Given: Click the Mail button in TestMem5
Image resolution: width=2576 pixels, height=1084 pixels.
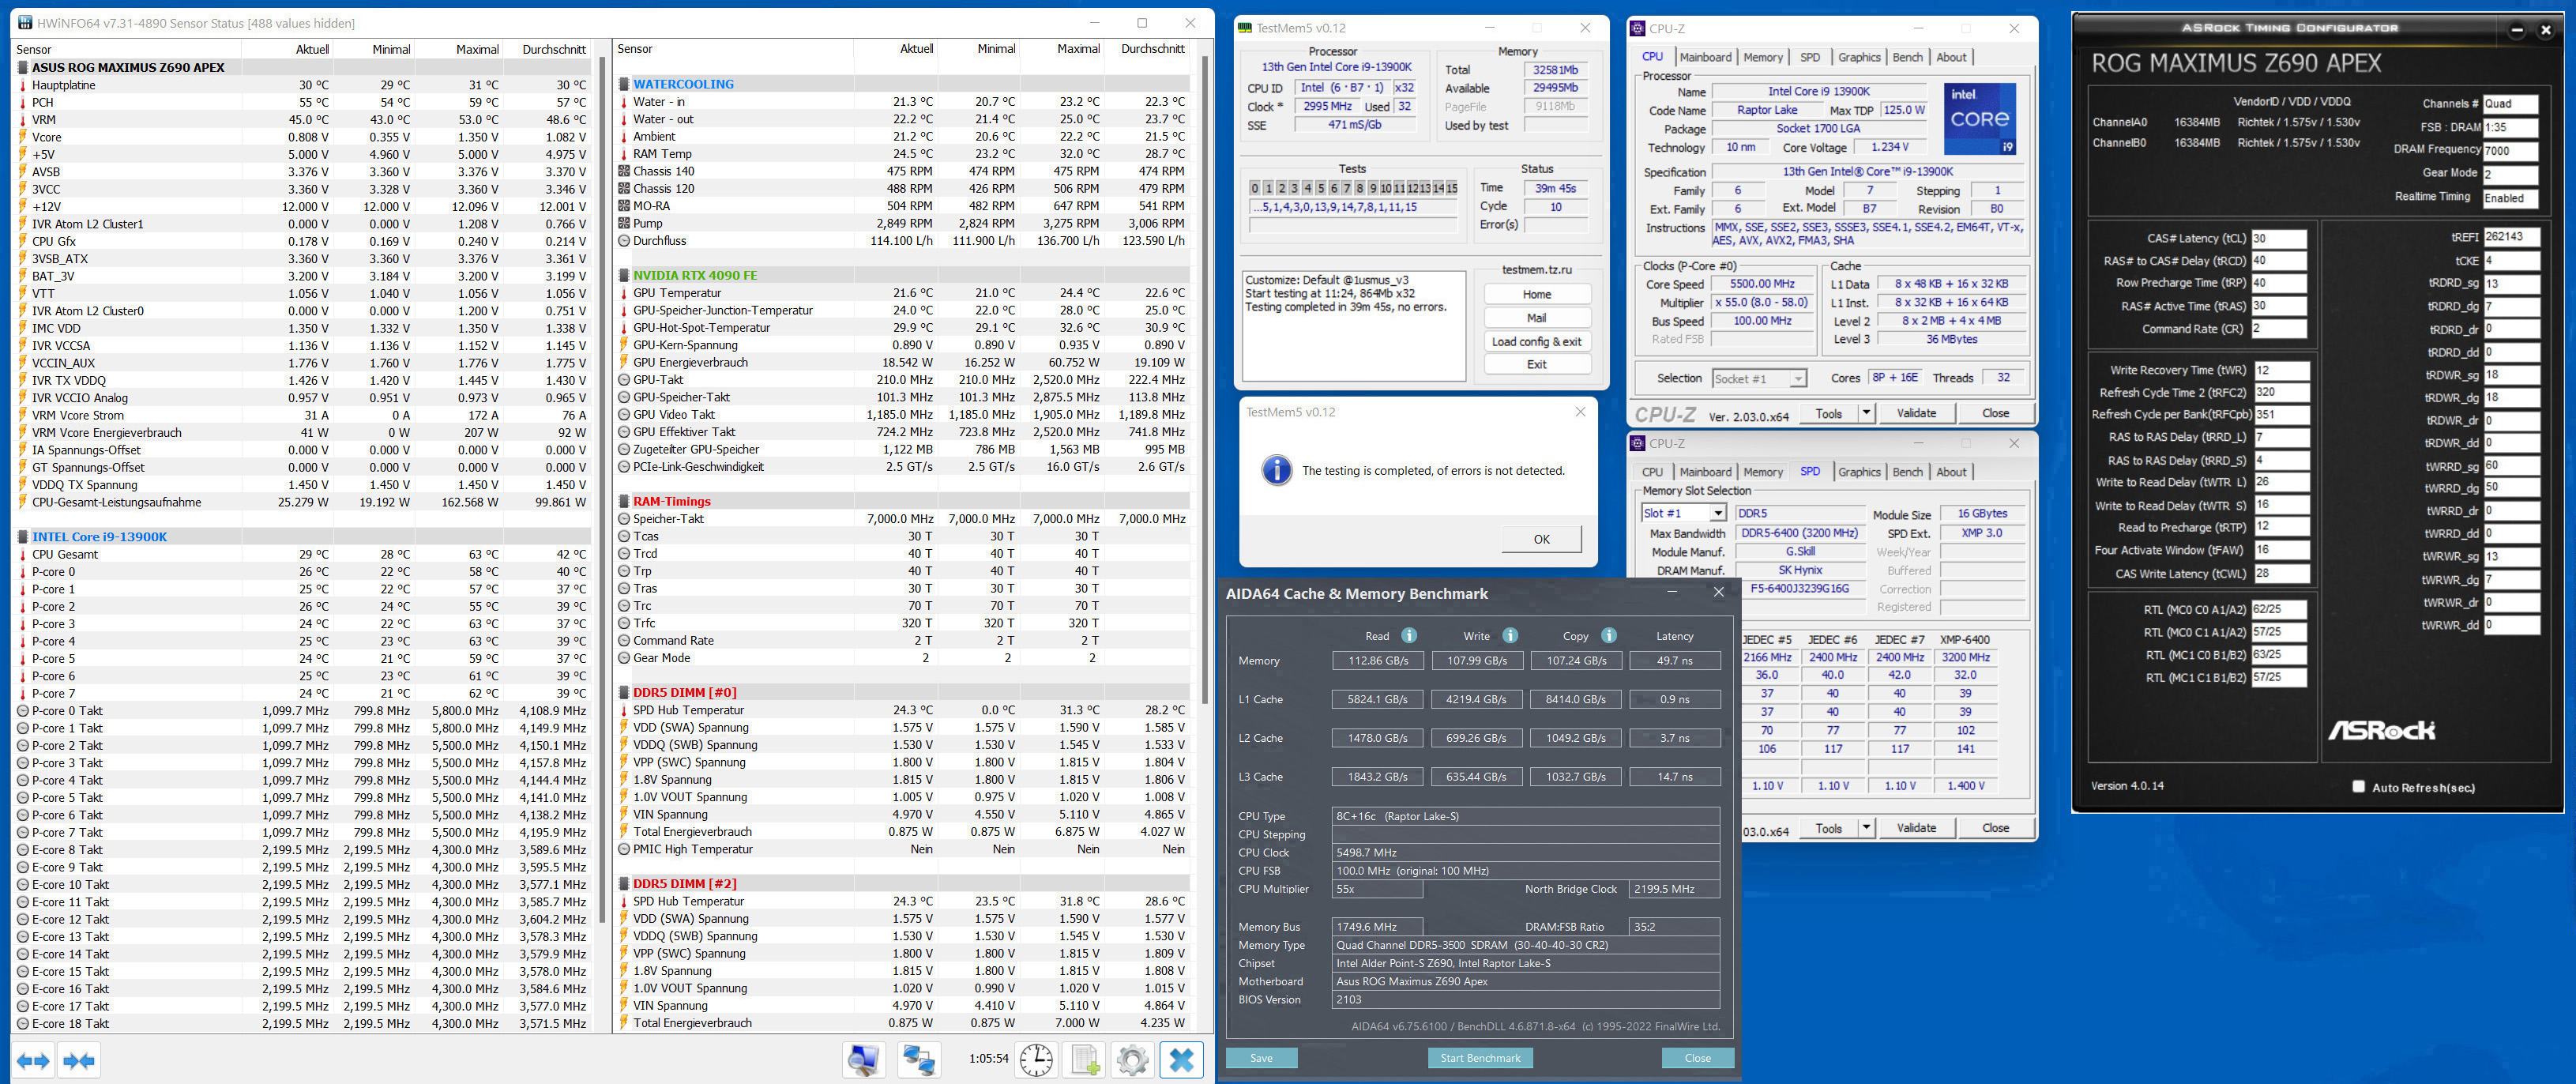Looking at the screenshot, I should pyautogui.click(x=1537, y=318).
